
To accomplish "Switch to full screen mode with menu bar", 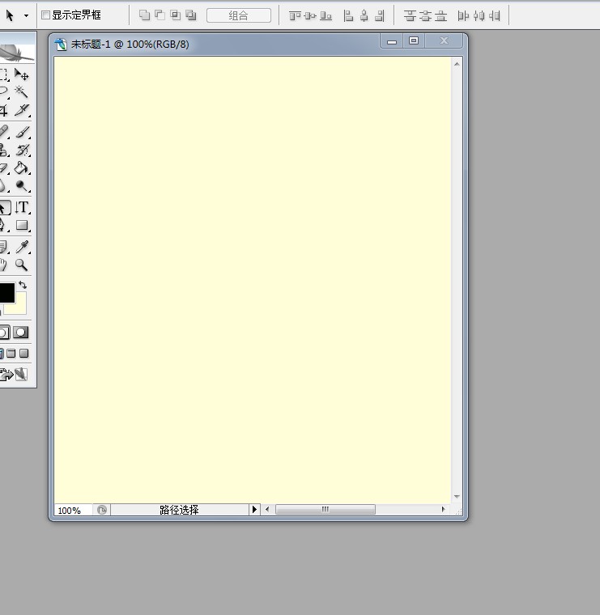I will (11, 354).
